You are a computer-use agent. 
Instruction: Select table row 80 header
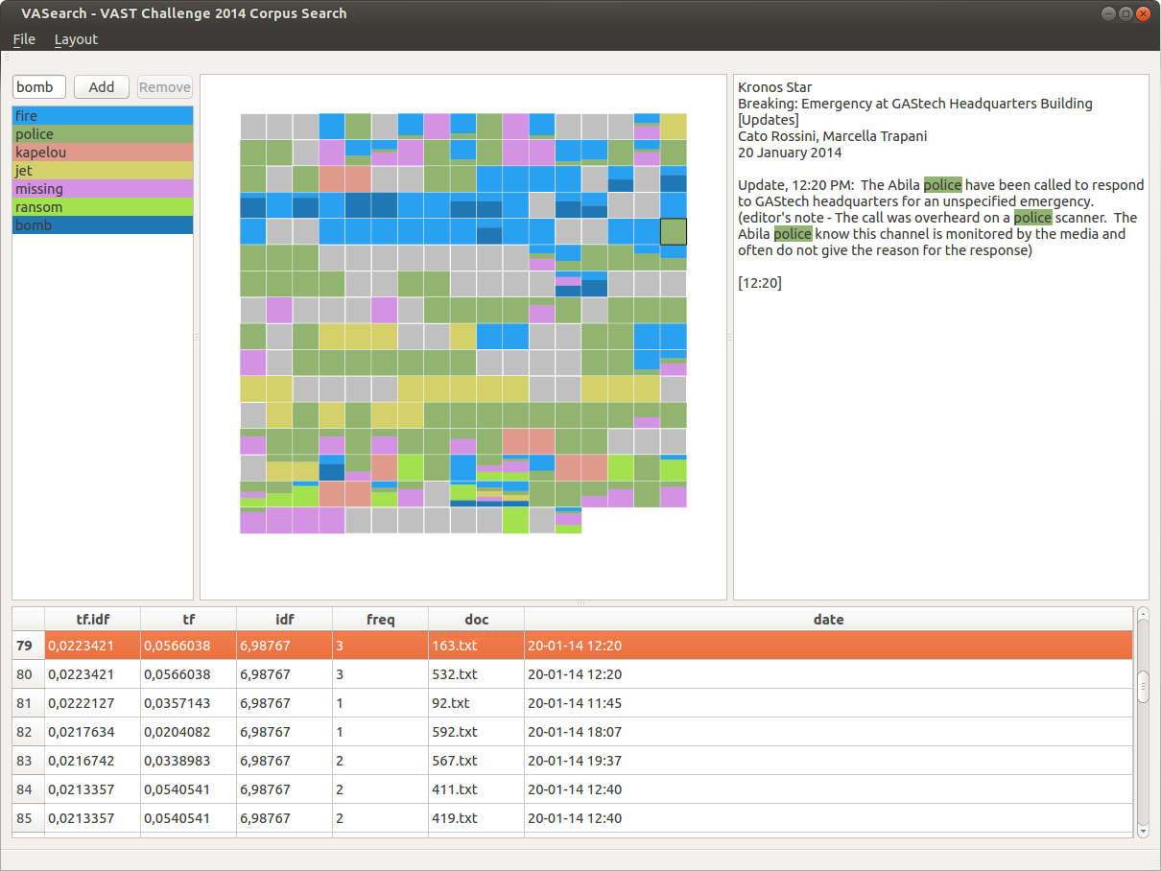coord(28,674)
